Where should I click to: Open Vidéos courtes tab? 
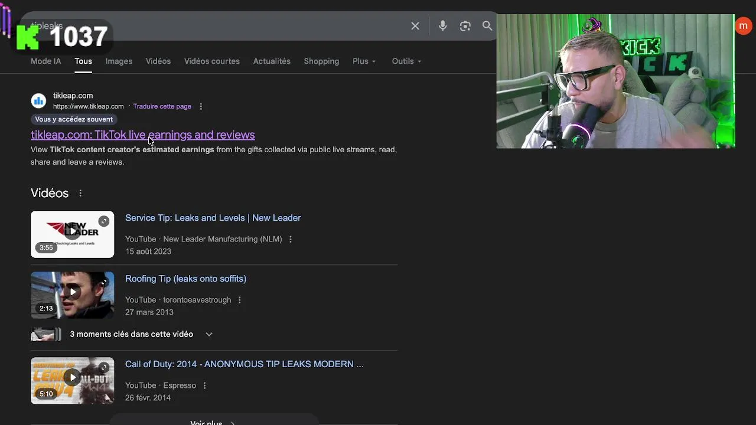(212, 61)
